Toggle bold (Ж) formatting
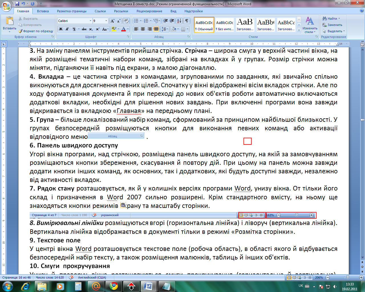365x292 pixels. [61, 29]
